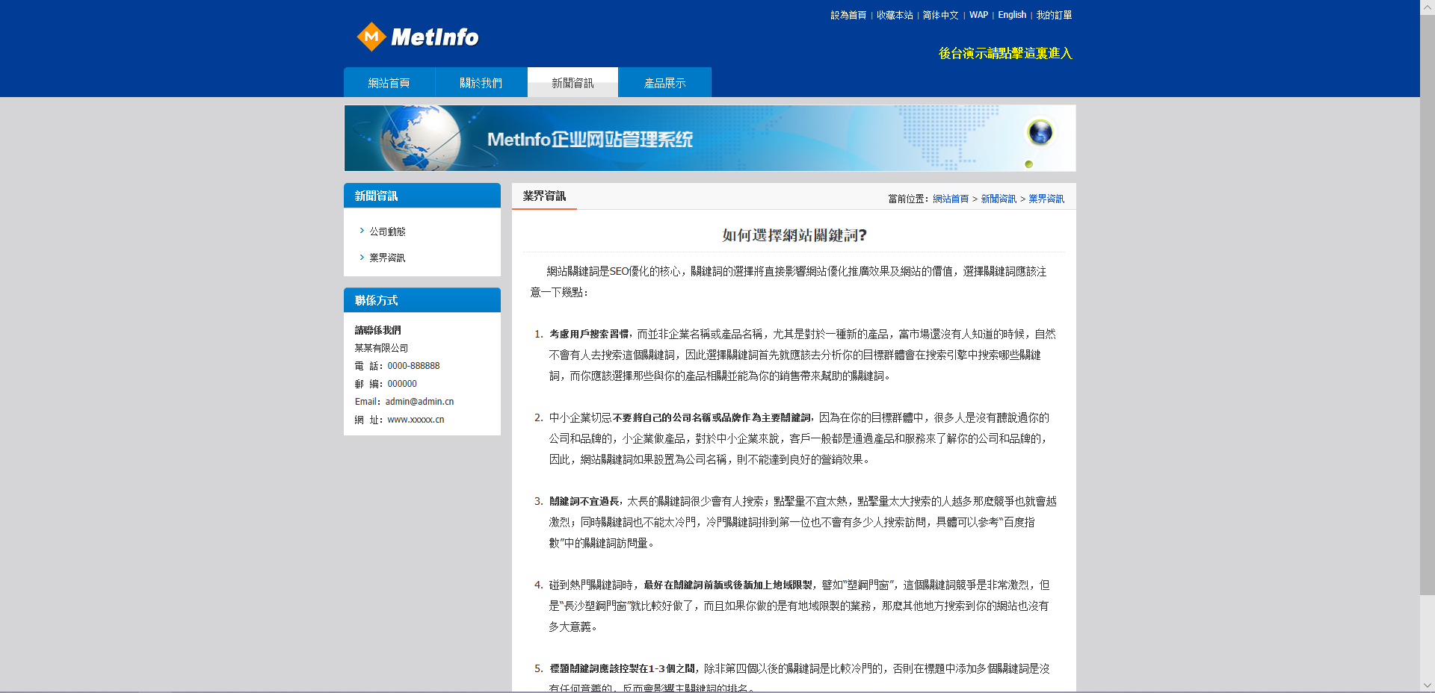Select the 新聞資訊 navigation tab

point(573,83)
